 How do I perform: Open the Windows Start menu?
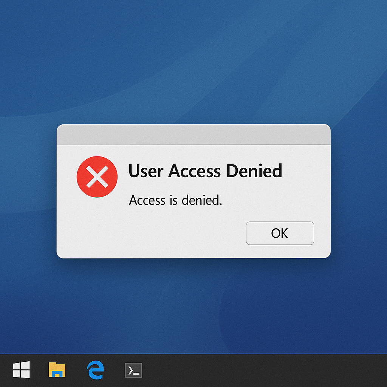(21, 370)
